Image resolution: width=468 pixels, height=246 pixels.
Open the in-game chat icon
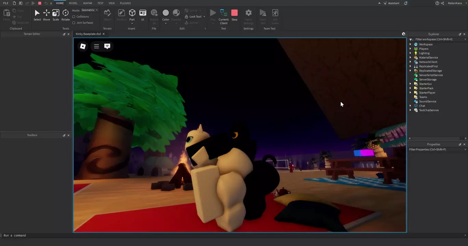(107, 46)
